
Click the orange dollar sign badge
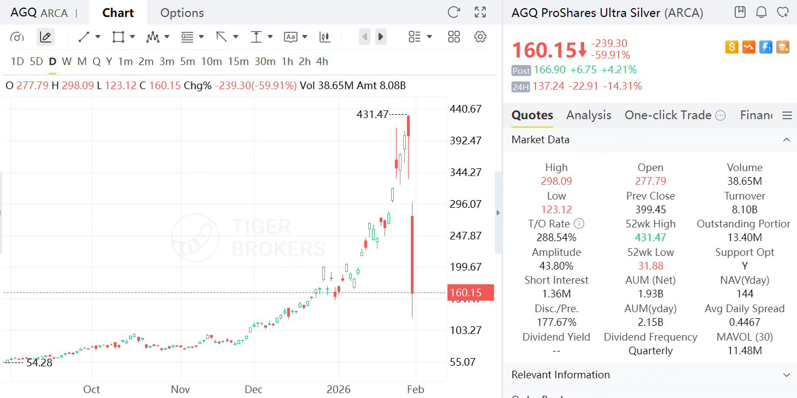tap(731, 47)
